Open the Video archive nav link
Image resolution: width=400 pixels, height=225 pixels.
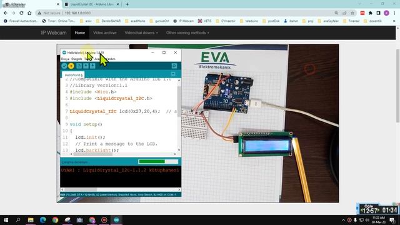tap(104, 32)
